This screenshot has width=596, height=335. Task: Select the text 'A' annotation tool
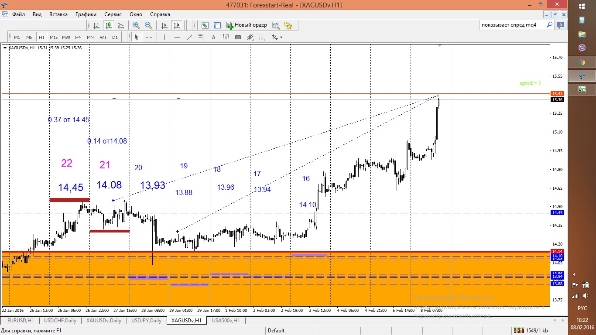click(214, 38)
